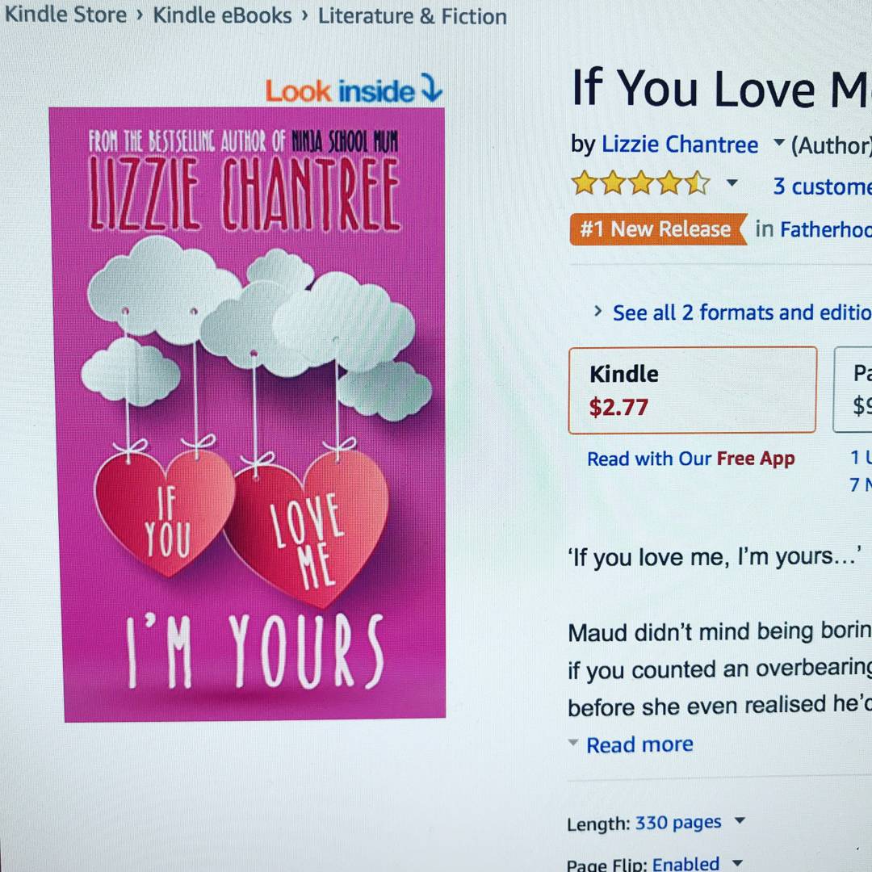Click the #1 New Release badge

click(657, 229)
